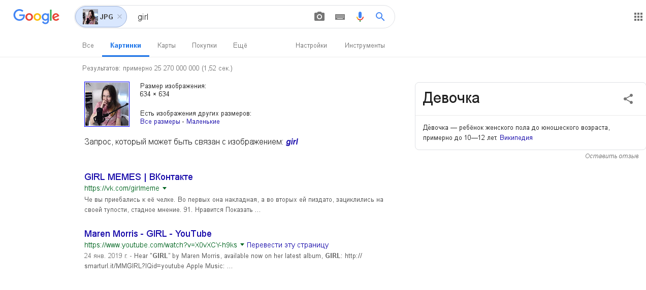The width and height of the screenshot is (646, 290).
Task: Switch to the Карты tab
Action: (167, 45)
